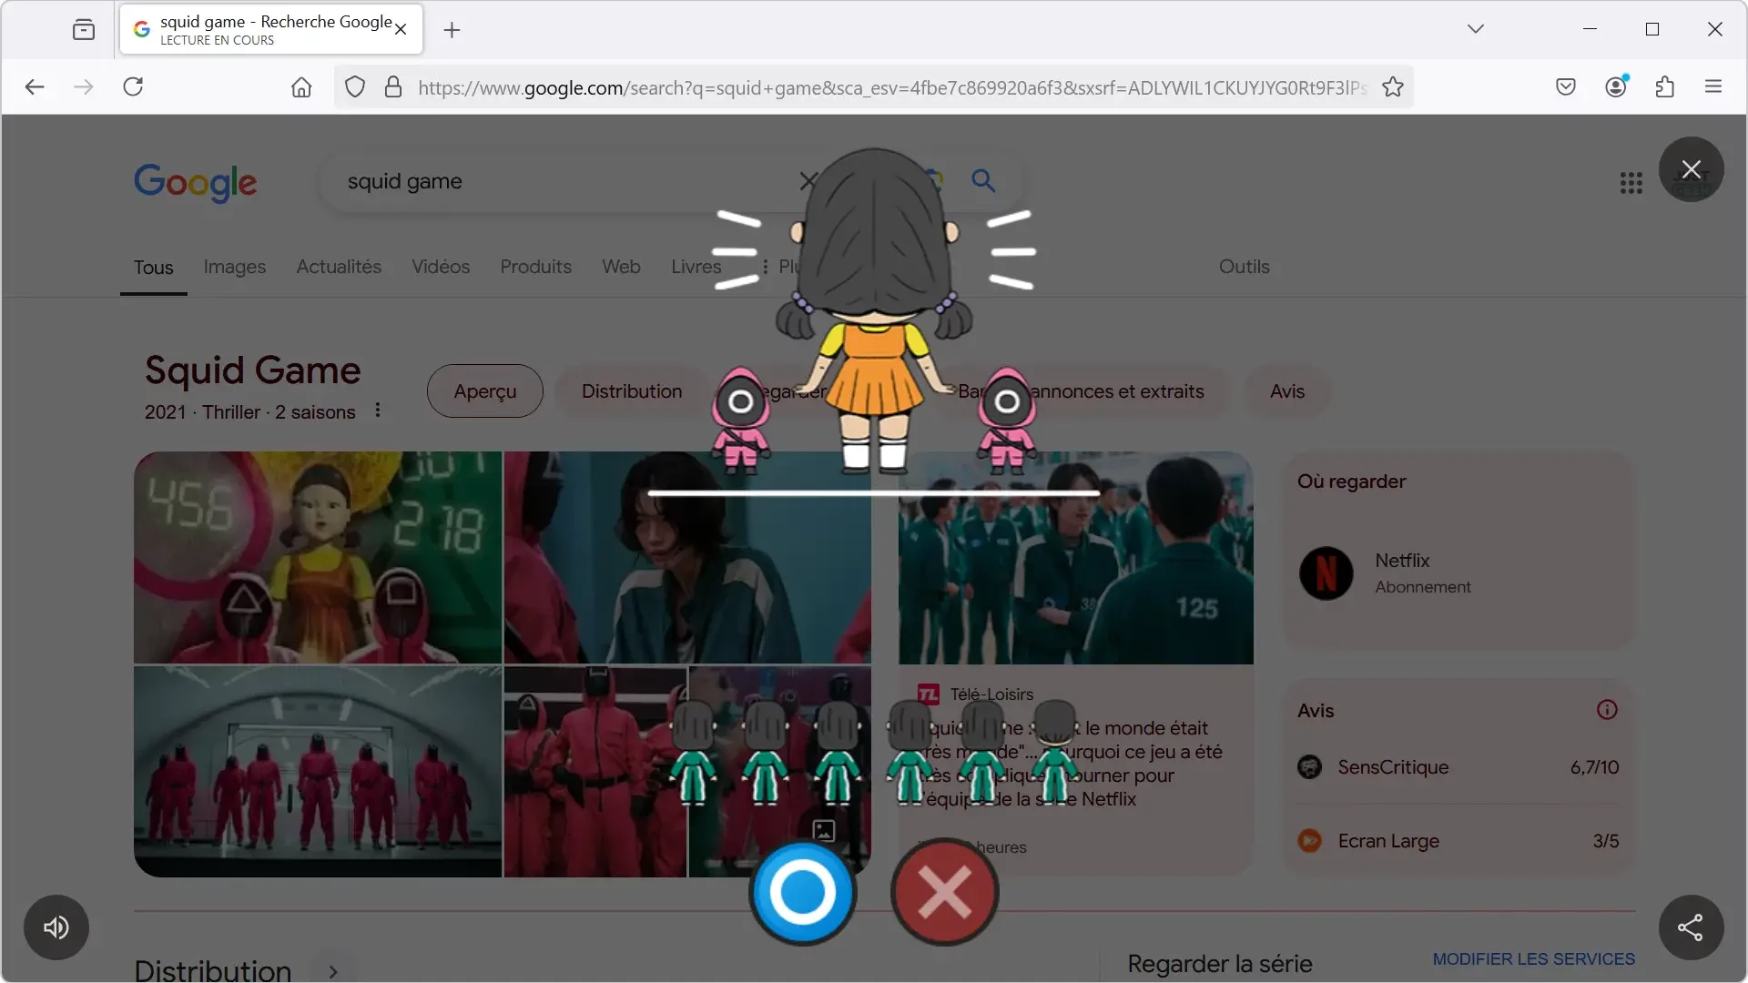Click the search magnifier icon
Screen dimensions: 1748x983
coord(983,180)
